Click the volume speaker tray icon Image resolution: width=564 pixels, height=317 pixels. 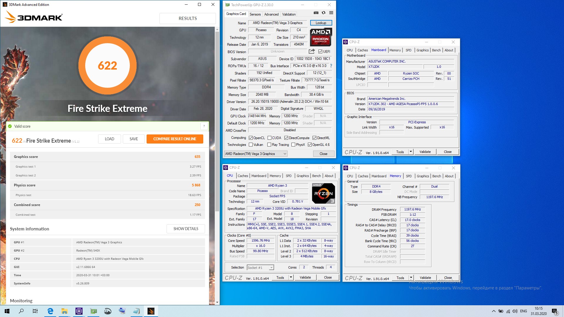point(515,311)
